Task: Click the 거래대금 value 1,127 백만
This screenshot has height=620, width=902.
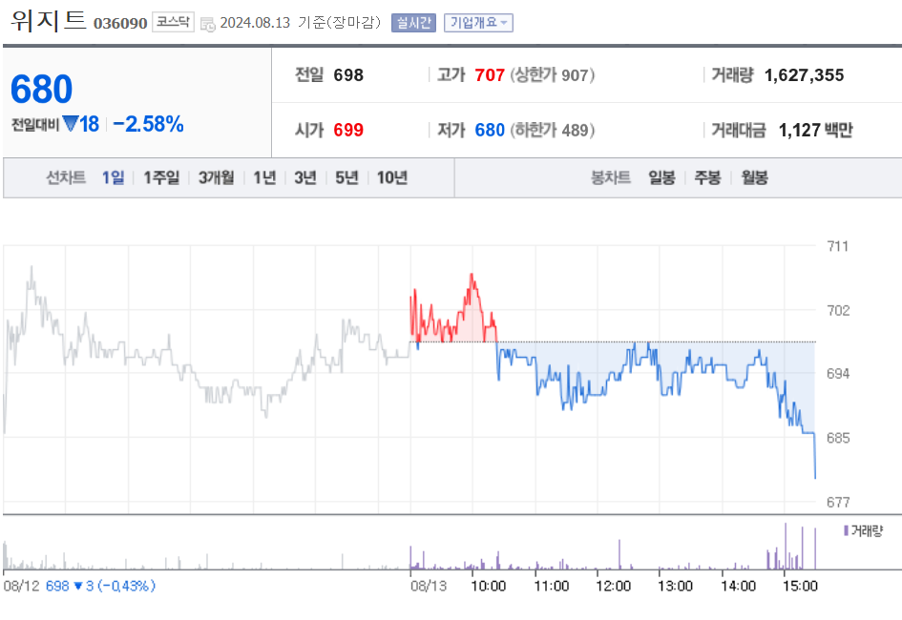Action: [816, 130]
